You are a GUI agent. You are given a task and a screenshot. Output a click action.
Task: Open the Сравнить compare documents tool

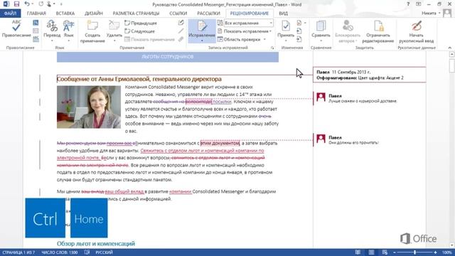point(321,31)
